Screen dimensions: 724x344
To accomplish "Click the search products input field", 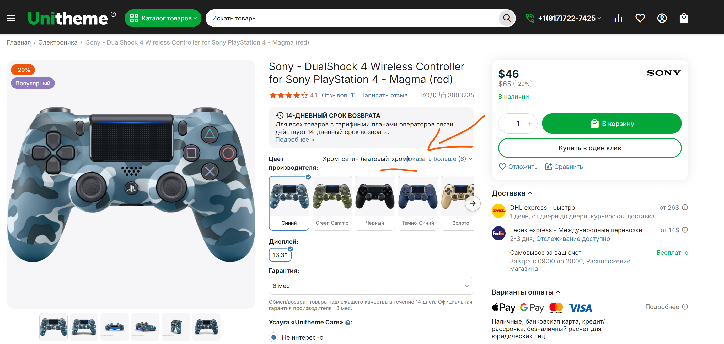I will (351, 19).
